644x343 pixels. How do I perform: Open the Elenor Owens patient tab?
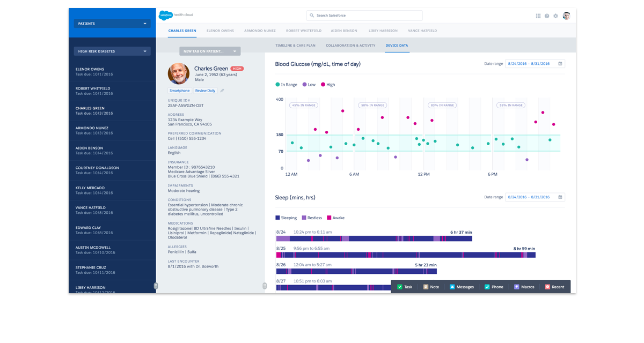[220, 31]
